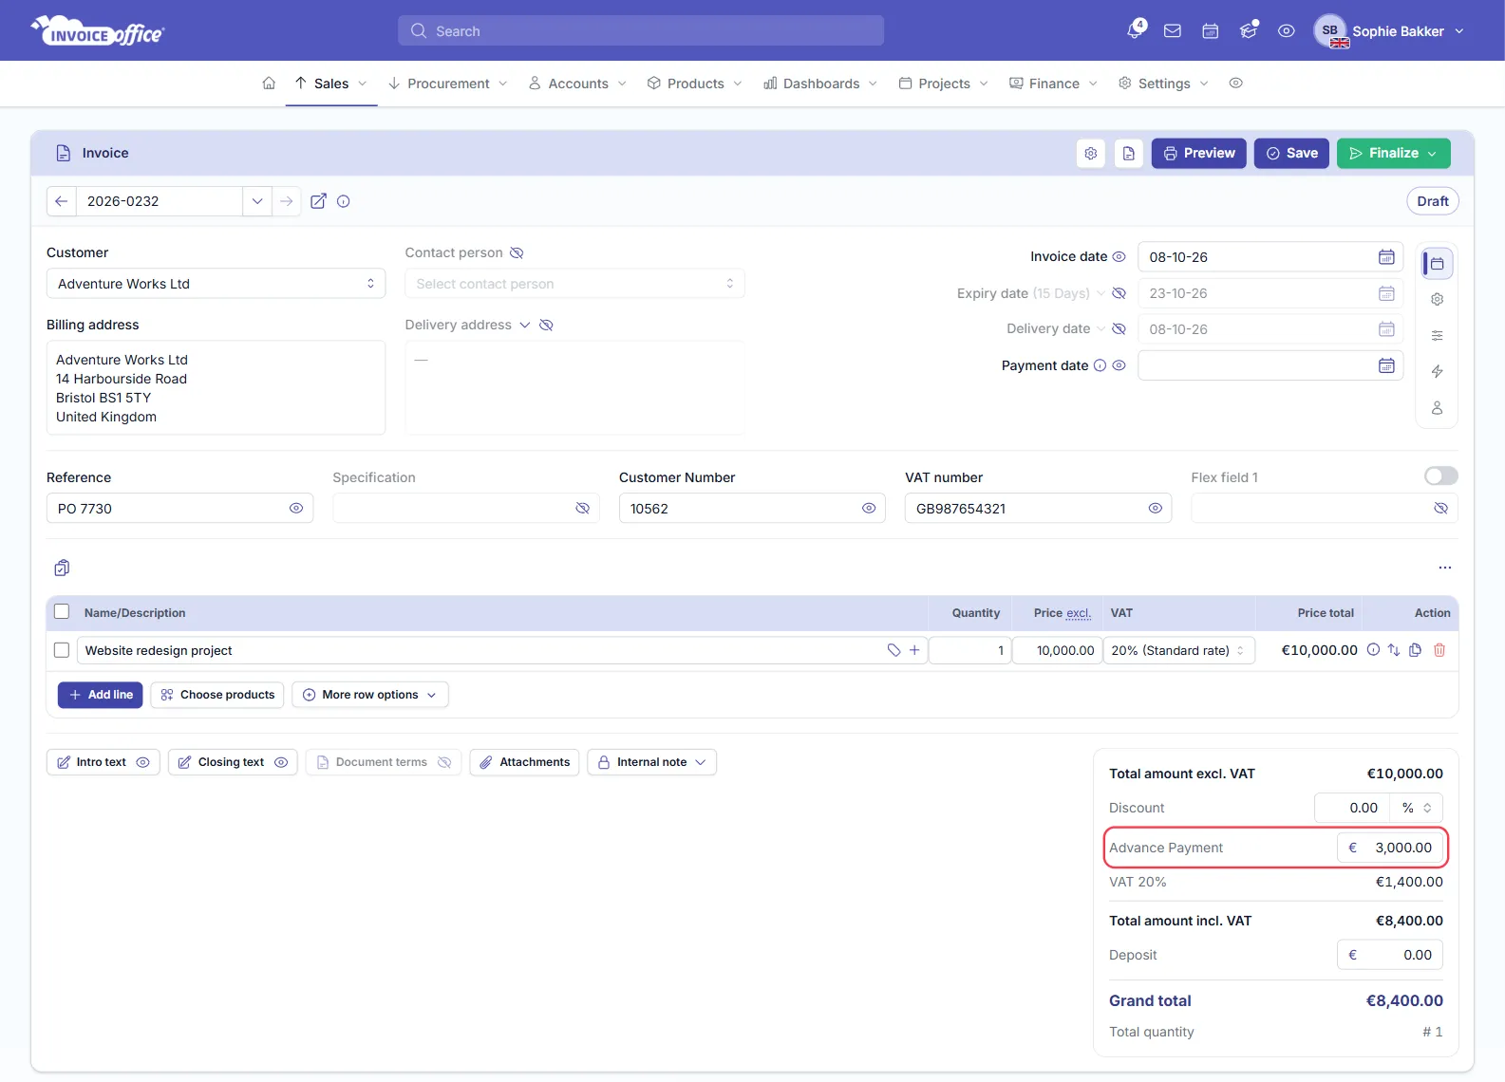Viewport: 1505px width, 1082px height.
Task: Open the mail envelope icon in header
Action: point(1173,31)
